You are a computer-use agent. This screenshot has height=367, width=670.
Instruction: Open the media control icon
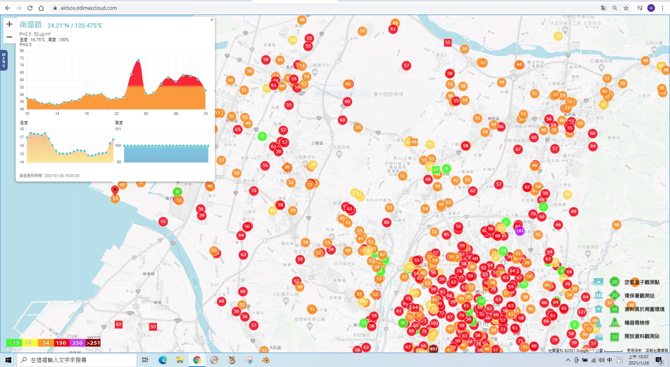[640, 8]
